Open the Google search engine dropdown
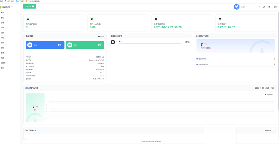The image size is (279, 144). coord(269,130)
